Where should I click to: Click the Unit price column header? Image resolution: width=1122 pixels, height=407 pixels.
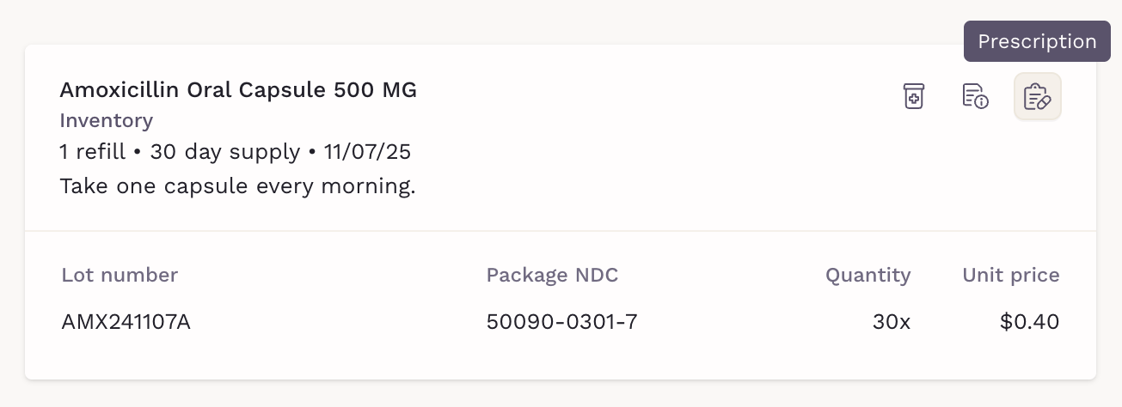tap(1010, 275)
